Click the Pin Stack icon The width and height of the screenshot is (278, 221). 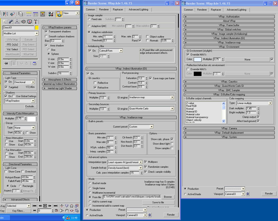[x=6, y=63]
